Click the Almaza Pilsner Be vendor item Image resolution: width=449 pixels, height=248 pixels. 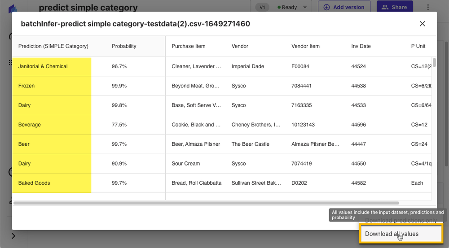pyautogui.click(x=315, y=144)
